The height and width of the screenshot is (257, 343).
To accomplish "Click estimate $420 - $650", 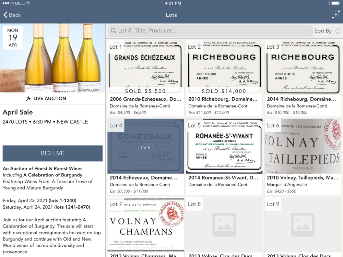I will [282, 191].
